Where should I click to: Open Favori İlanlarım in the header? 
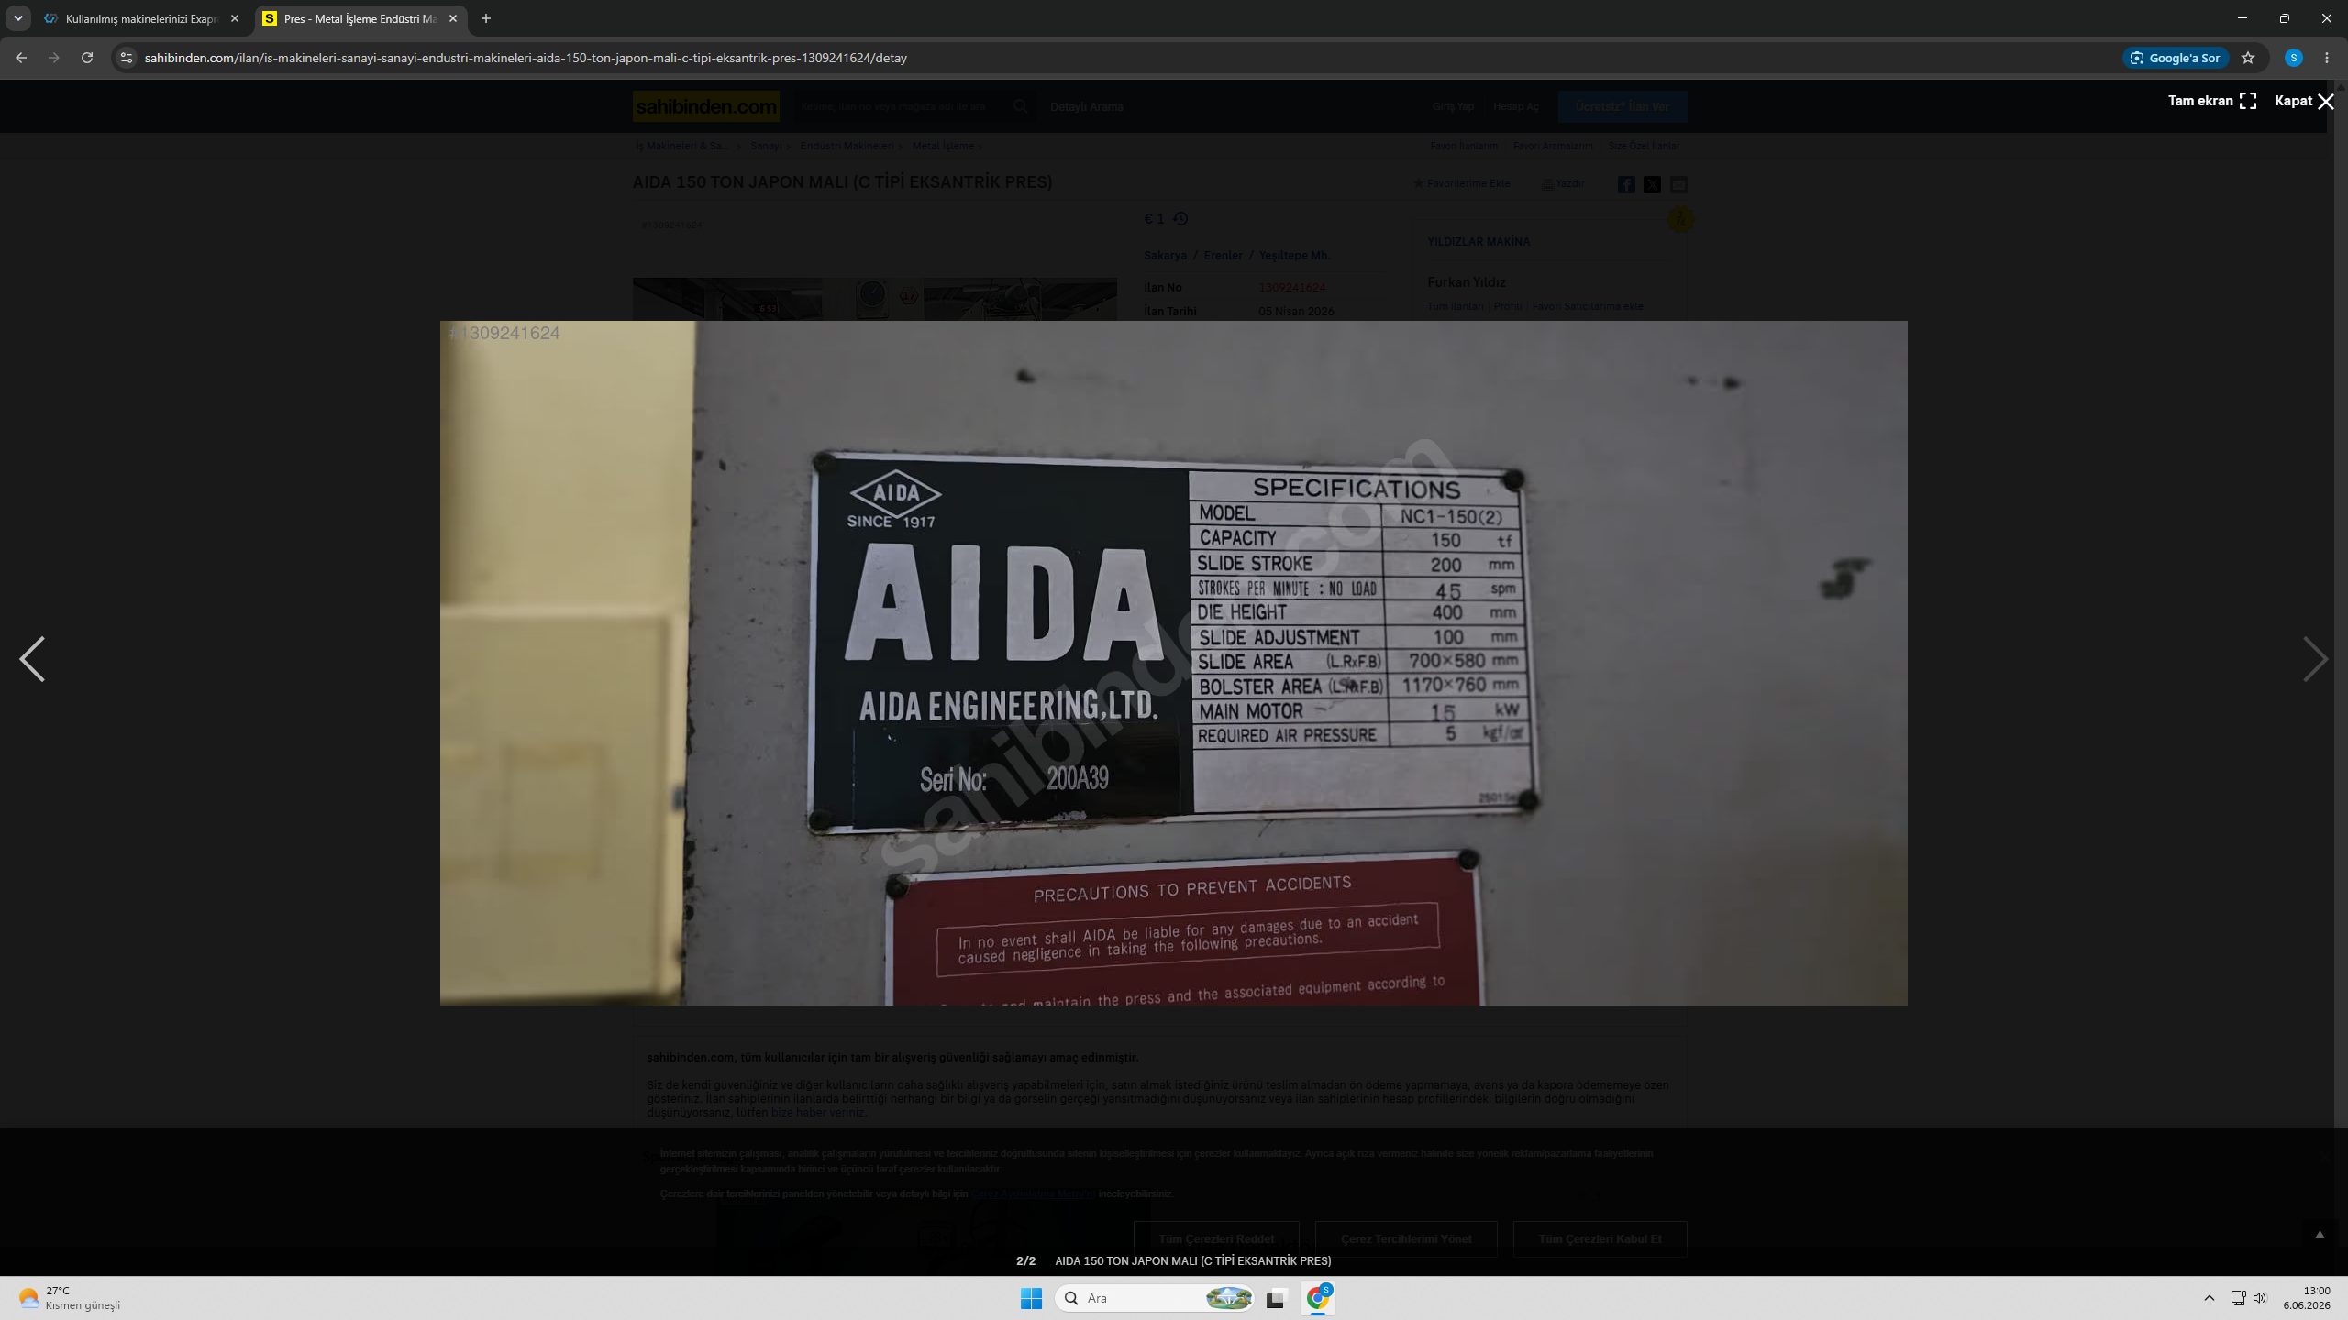(1464, 146)
